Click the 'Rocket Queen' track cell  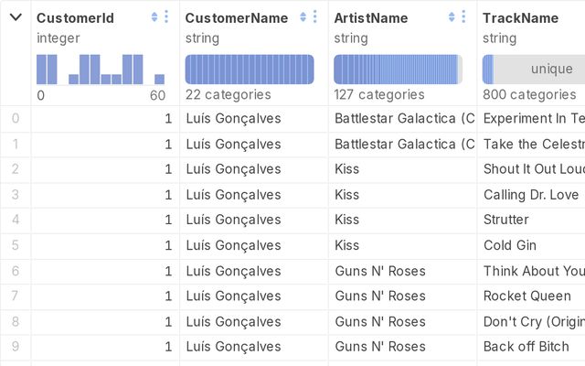pos(527,296)
